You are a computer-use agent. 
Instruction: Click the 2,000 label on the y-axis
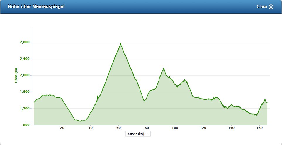pos(24,75)
